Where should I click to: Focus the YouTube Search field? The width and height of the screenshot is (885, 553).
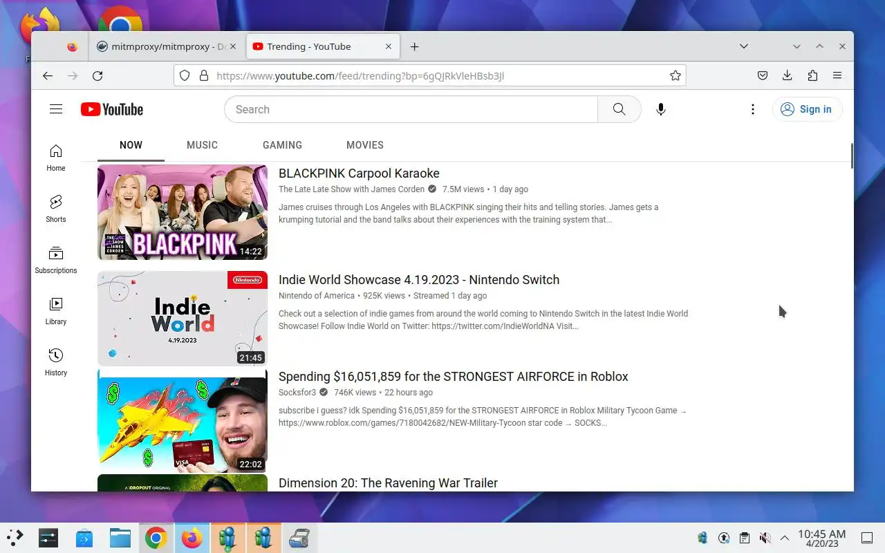[x=411, y=109]
